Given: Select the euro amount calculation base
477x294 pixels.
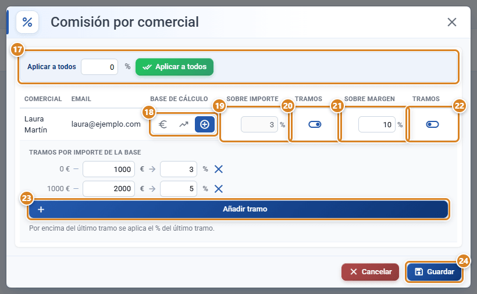Looking at the screenshot, I should point(163,124).
